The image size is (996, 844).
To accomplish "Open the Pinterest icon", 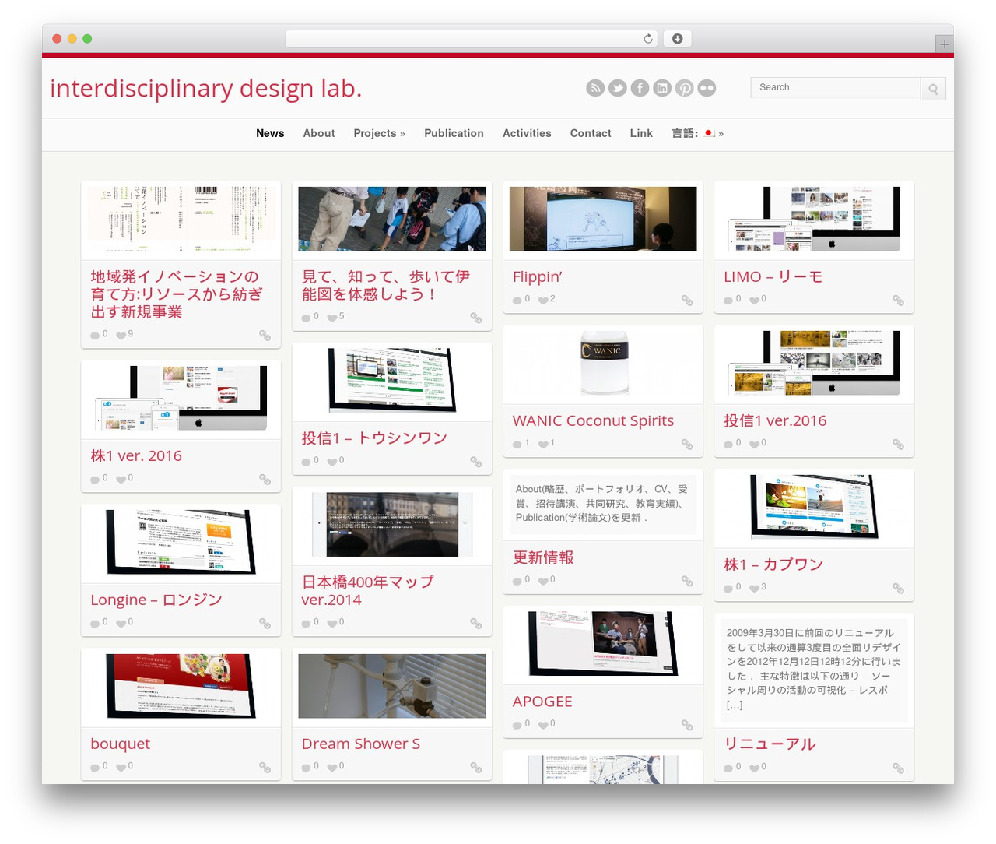I will pyautogui.click(x=685, y=88).
